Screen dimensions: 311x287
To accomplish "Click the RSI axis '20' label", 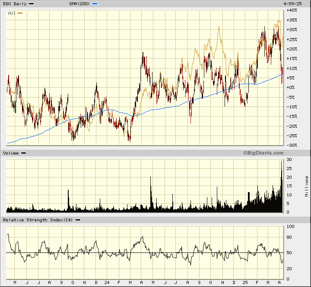I will click(x=289, y=268).
